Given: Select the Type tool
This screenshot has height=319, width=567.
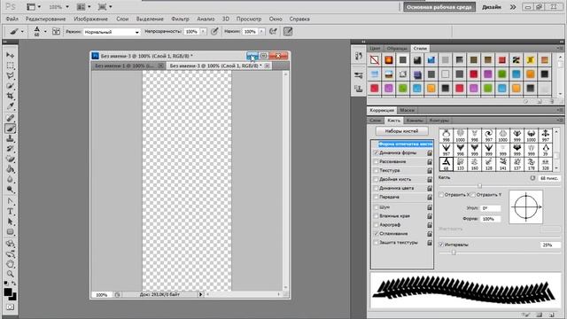Looking at the screenshot, I should pos(10,211).
